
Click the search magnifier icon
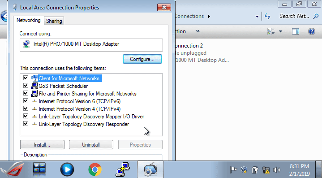[316, 16]
